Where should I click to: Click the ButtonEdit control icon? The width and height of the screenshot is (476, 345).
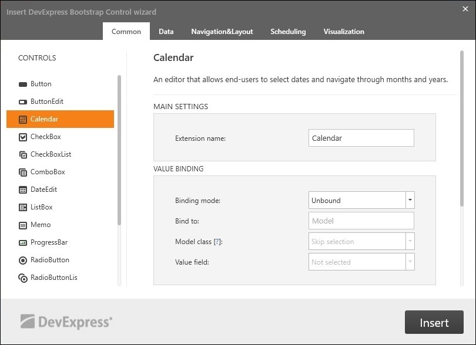(23, 102)
